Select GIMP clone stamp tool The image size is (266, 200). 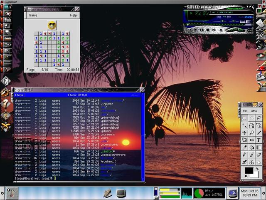251,162
